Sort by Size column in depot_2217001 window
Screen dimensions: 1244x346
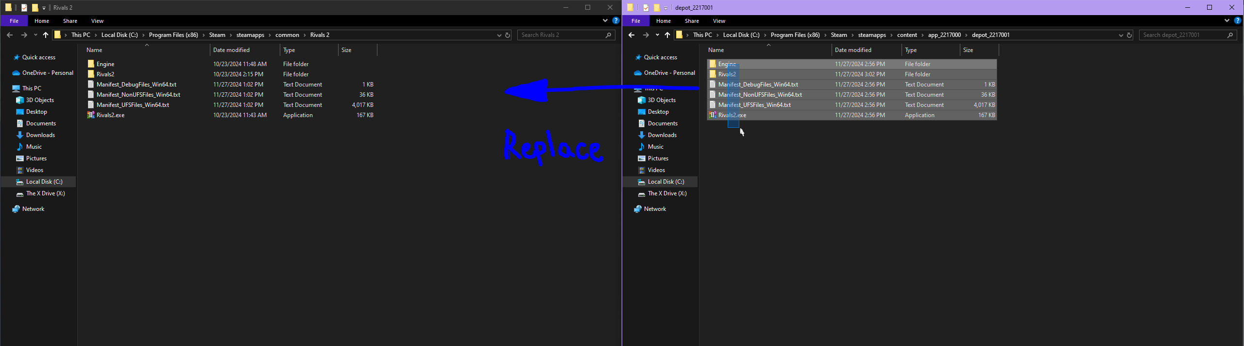[x=979, y=50]
